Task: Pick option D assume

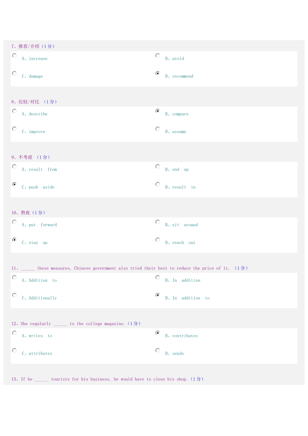Action: click(x=158, y=129)
